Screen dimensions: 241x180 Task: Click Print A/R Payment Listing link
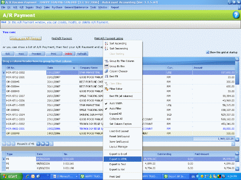tap(108, 38)
